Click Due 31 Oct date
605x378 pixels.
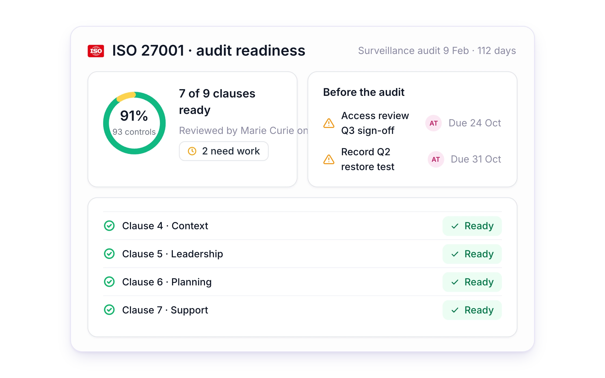click(x=476, y=159)
